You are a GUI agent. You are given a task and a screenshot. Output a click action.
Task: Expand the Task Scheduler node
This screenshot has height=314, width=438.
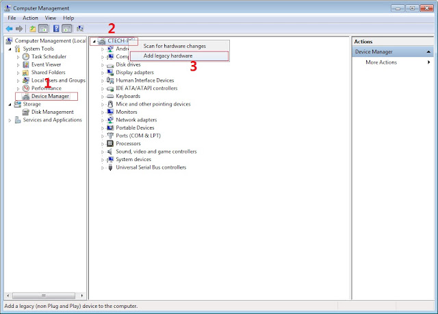[x=18, y=57]
